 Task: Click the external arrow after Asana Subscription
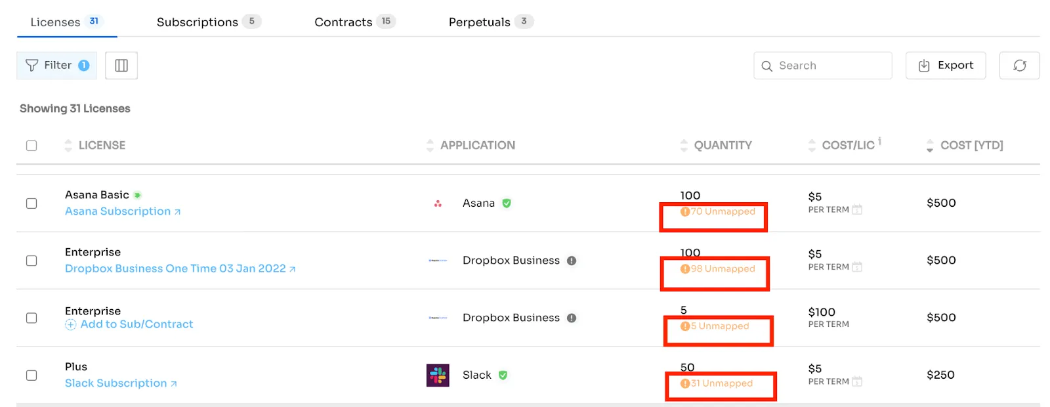[177, 212]
